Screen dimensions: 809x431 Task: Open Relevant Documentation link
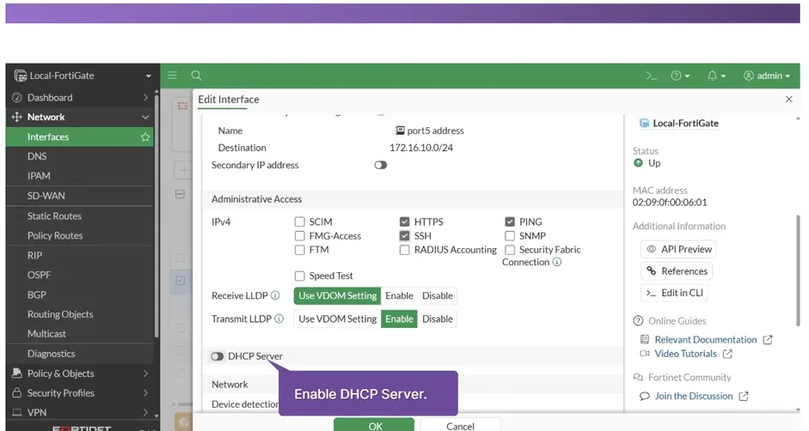pyautogui.click(x=706, y=340)
